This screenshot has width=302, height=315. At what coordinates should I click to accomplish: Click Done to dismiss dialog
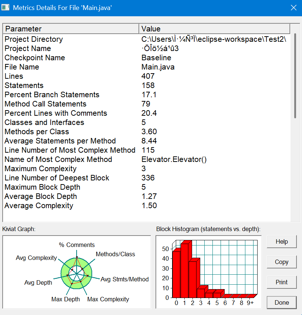click(x=282, y=302)
